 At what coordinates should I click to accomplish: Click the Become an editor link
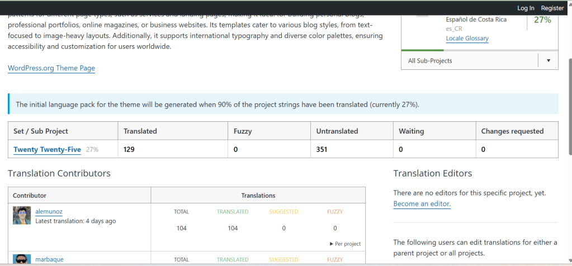click(x=422, y=203)
